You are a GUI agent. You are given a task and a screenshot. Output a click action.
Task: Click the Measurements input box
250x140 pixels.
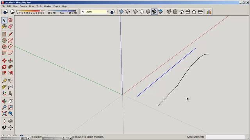click(x=225, y=136)
